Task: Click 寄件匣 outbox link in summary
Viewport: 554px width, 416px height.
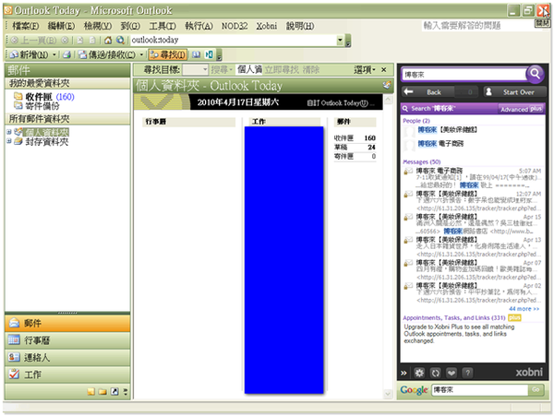Action: pyautogui.click(x=343, y=156)
